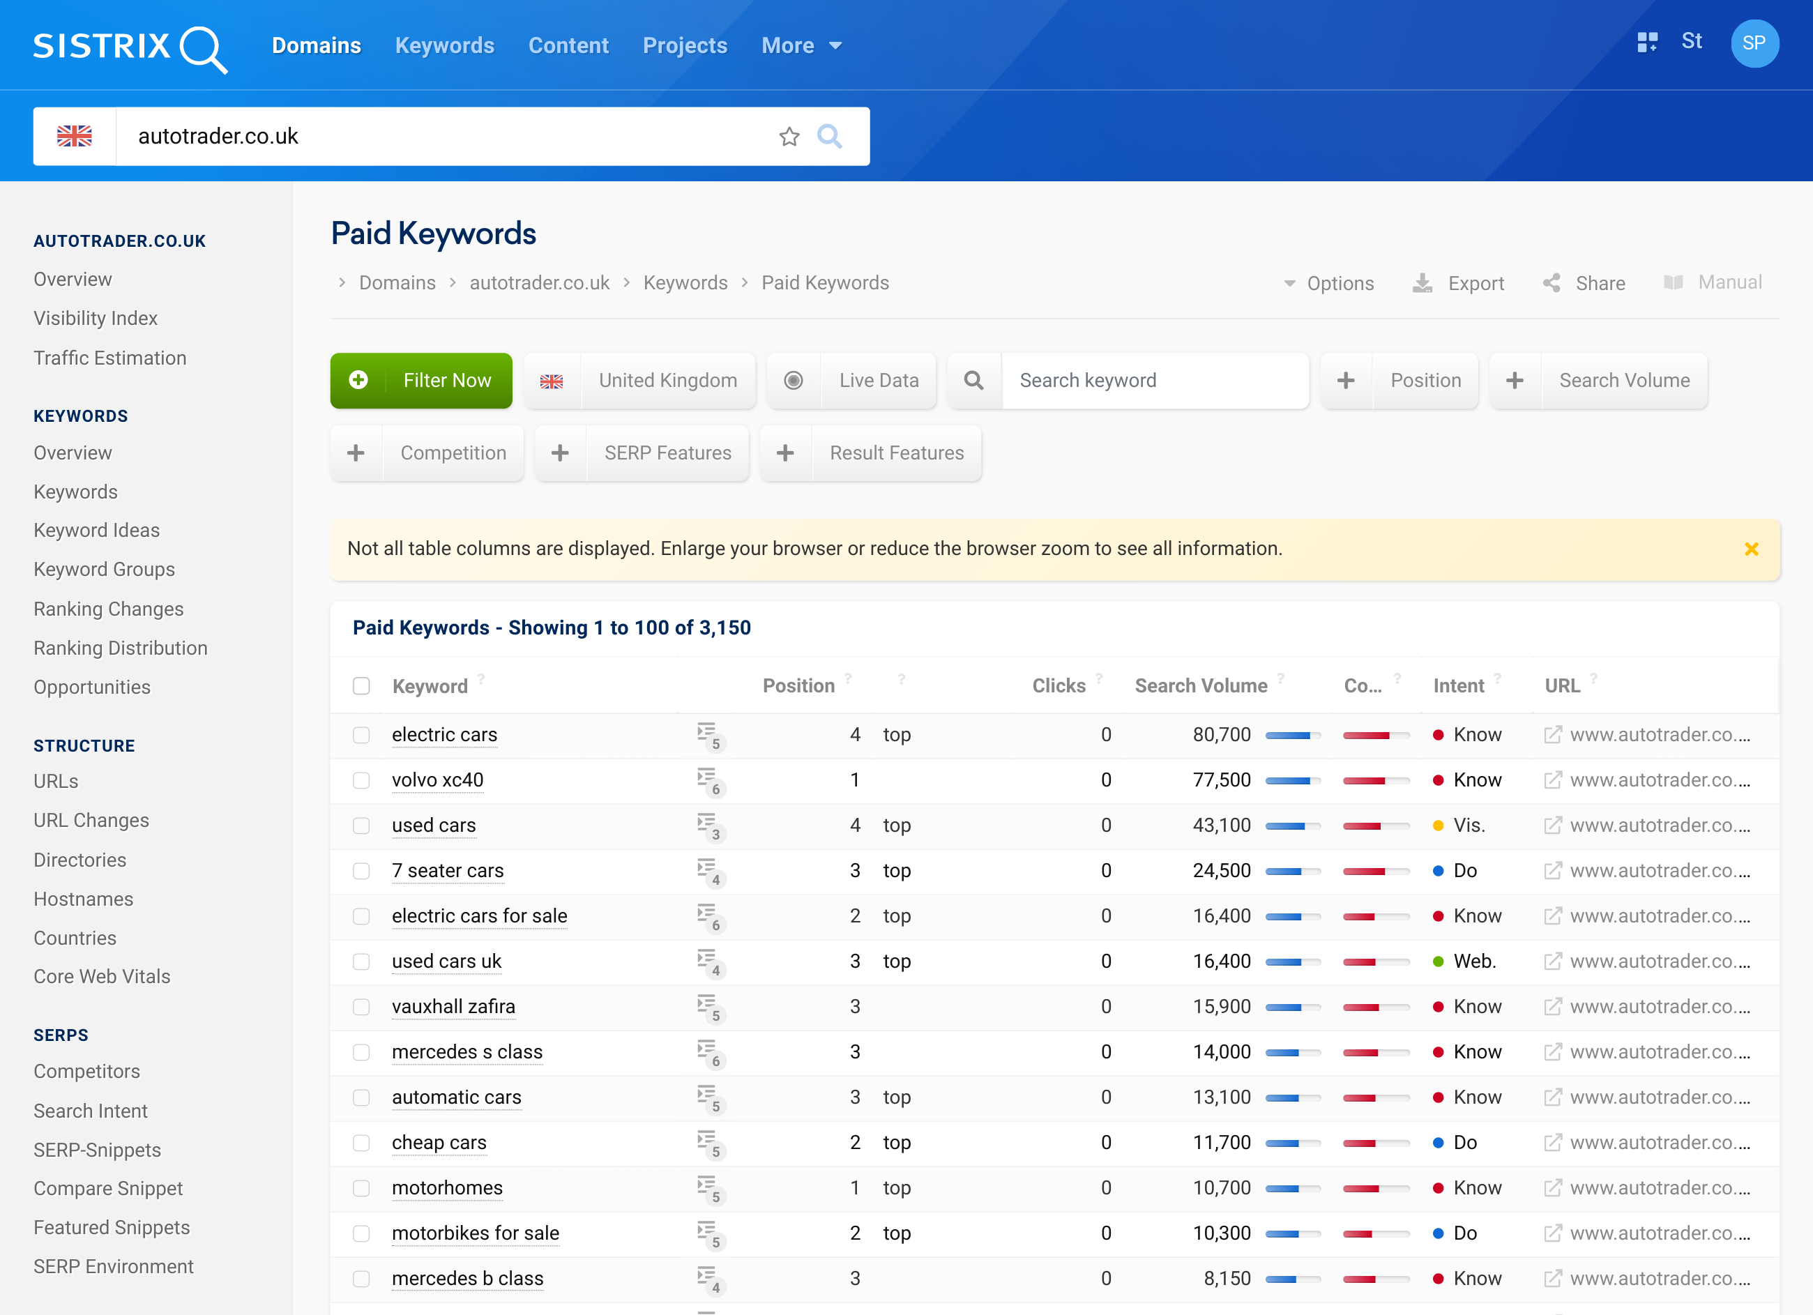Open the apps grid icon in header

click(x=1647, y=43)
